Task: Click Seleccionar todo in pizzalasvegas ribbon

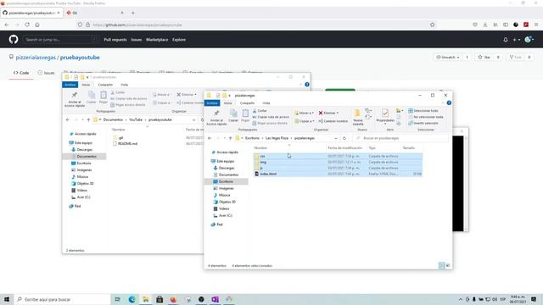Action: (x=423, y=111)
